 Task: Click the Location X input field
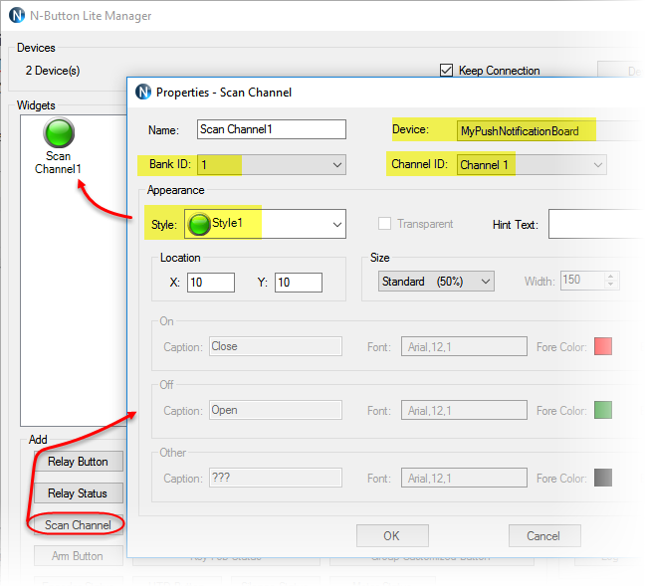tap(211, 283)
